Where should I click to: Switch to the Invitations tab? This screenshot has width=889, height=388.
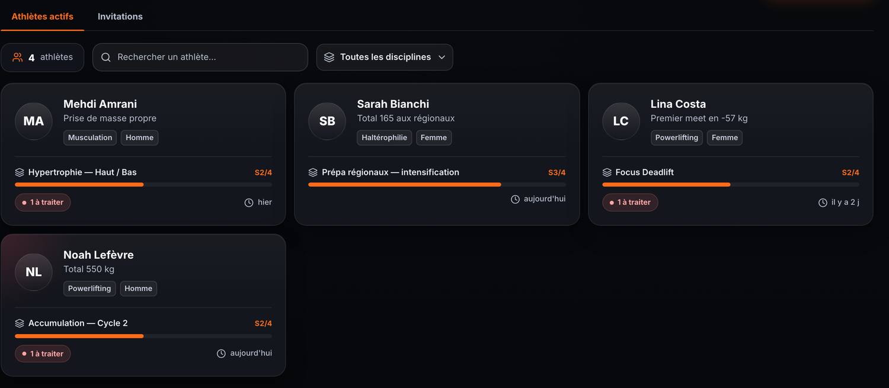[x=120, y=17]
